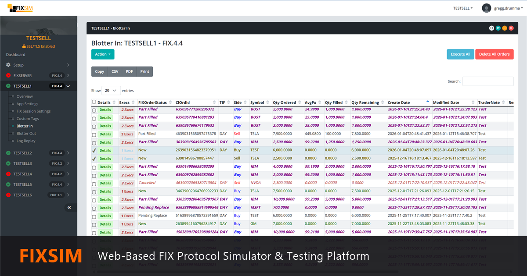Viewport: 527px width, 276px height.
Task: Click the green status icon beside TESTSELL2
Action: 8,153
